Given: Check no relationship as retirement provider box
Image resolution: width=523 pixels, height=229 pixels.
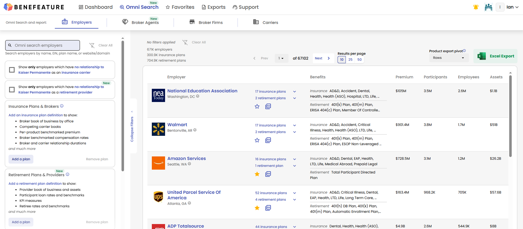Looking at the screenshot, I should tap(12, 90).
